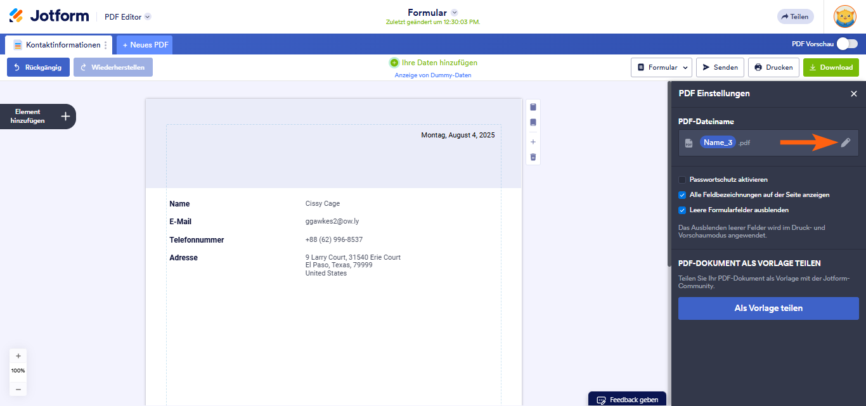Click the Drucken button
The image size is (866, 406).
(x=773, y=67)
